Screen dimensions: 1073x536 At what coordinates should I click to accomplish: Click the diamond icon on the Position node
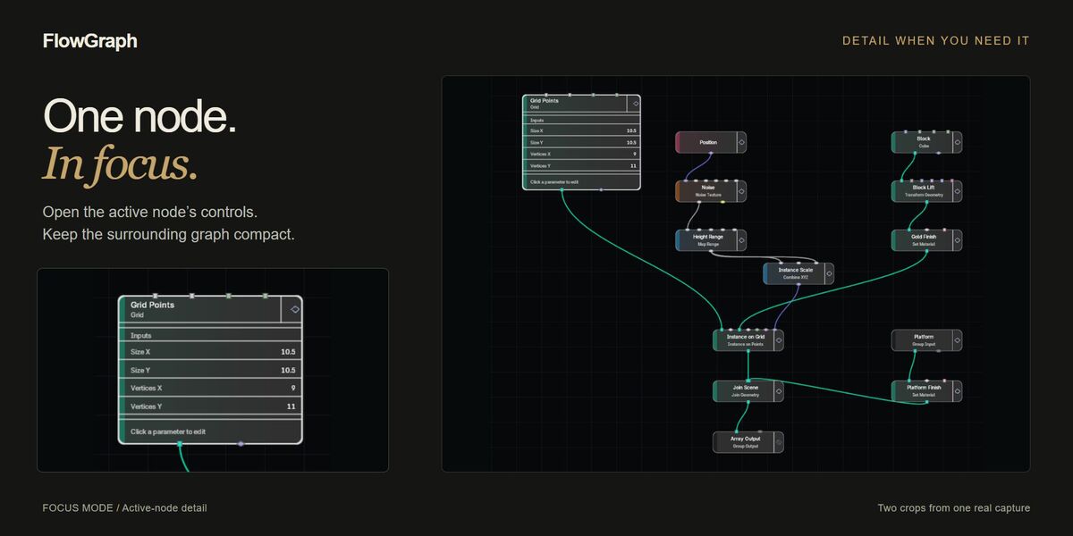point(739,142)
